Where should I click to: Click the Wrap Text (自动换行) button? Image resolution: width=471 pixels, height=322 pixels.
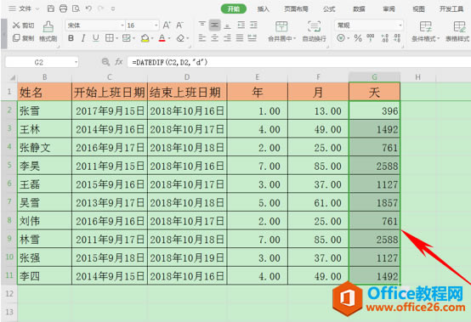315,31
